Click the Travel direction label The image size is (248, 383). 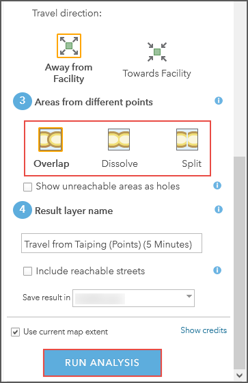click(x=67, y=13)
